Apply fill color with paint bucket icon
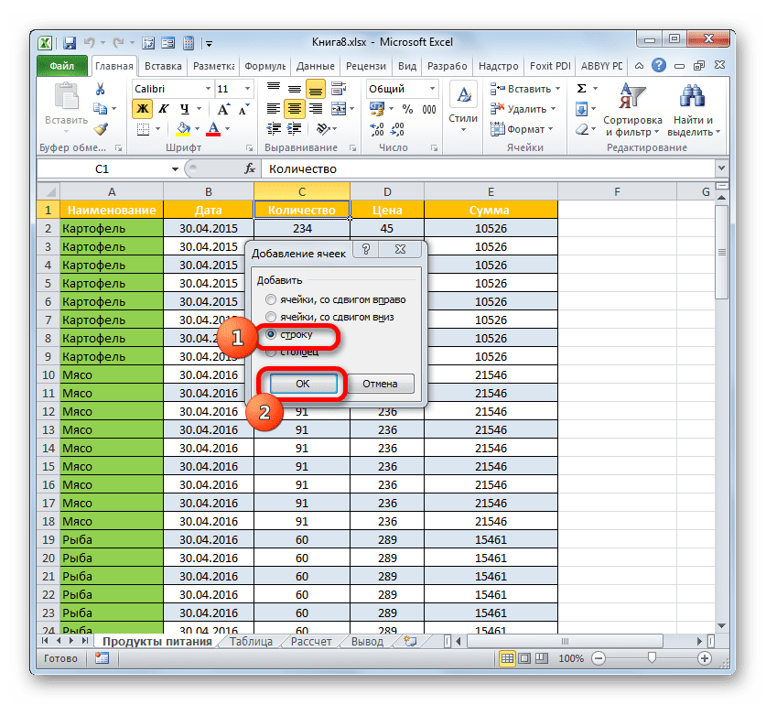The image size is (766, 705). [183, 129]
